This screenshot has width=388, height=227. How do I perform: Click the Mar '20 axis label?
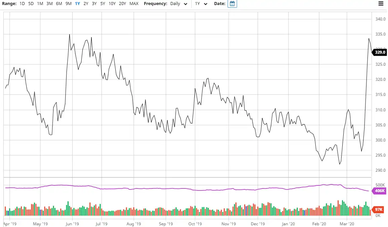(x=347, y=224)
